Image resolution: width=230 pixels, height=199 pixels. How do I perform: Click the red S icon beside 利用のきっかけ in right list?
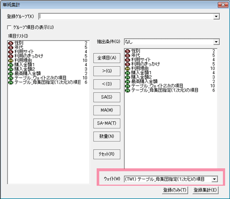127,64
